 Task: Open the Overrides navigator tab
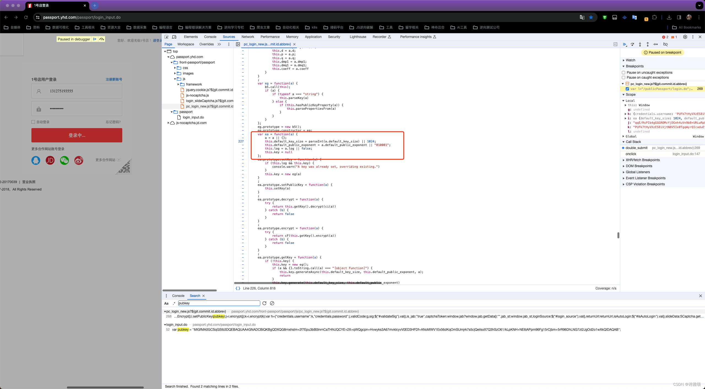click(207, 44)
